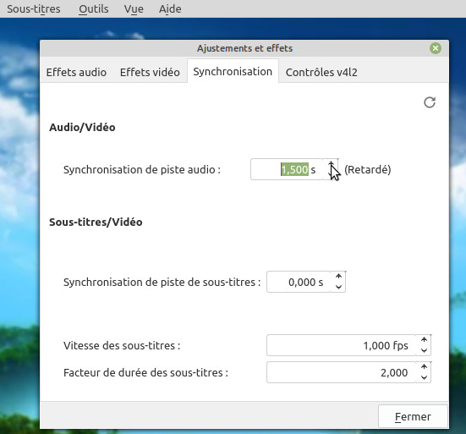Open the Vue menu
Image resolution: width=466 pixels, height=434 pixels.
134,9
